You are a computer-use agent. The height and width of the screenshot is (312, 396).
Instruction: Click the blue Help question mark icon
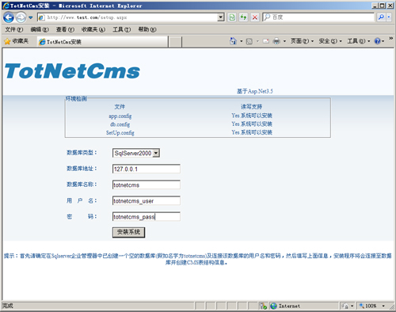coord(378,41)
